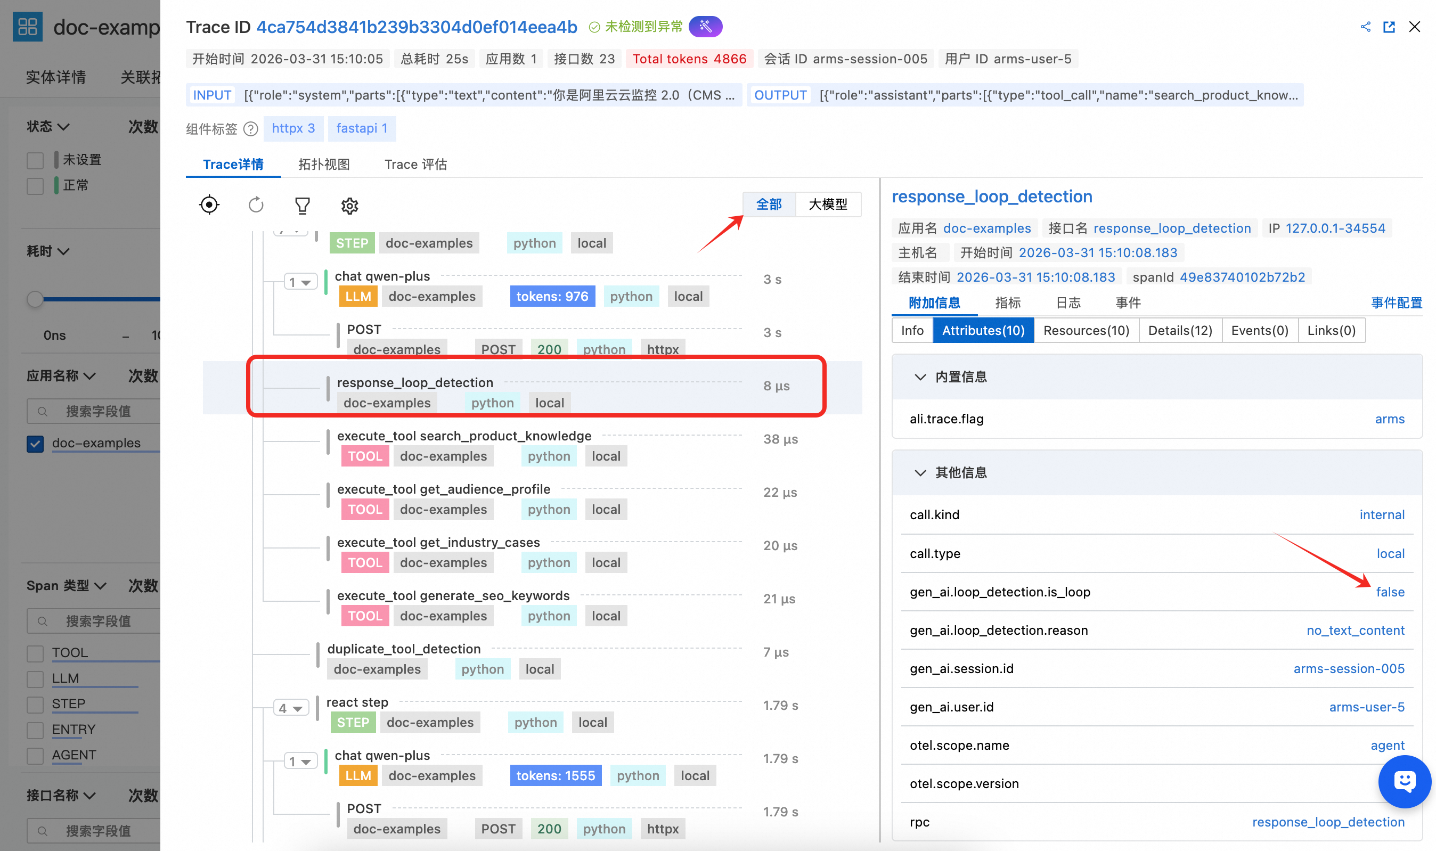Collapse the 其他信息 section
1436x851 pixels.
click(920, 472)
